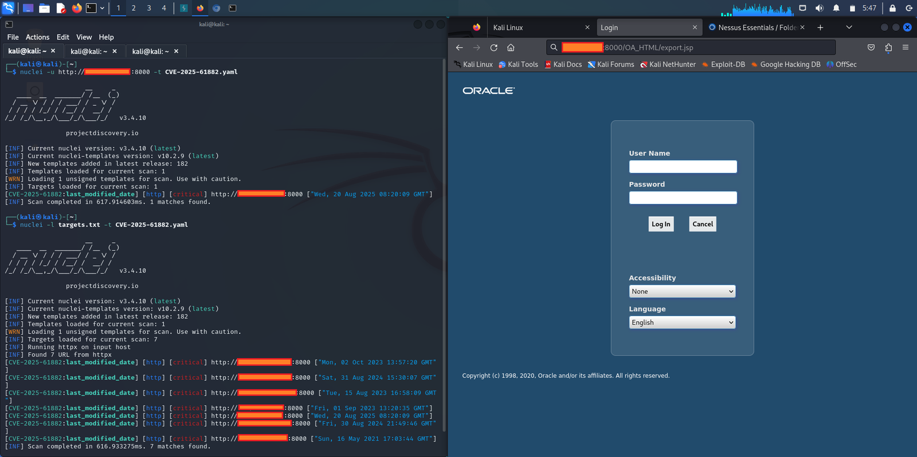Focus the terminal window in the taskbar
Screen dimensions: 917x457
[233, 8]
